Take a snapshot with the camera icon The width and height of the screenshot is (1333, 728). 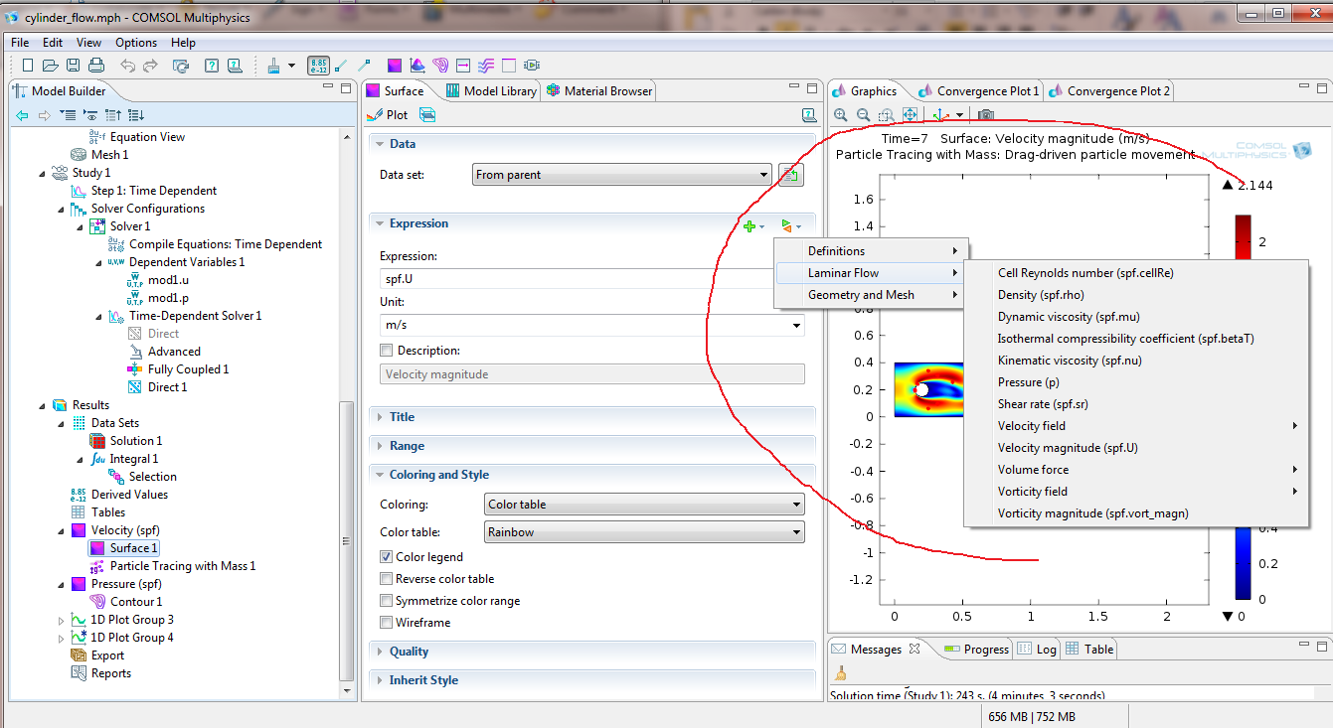click(x=986, y=115)
